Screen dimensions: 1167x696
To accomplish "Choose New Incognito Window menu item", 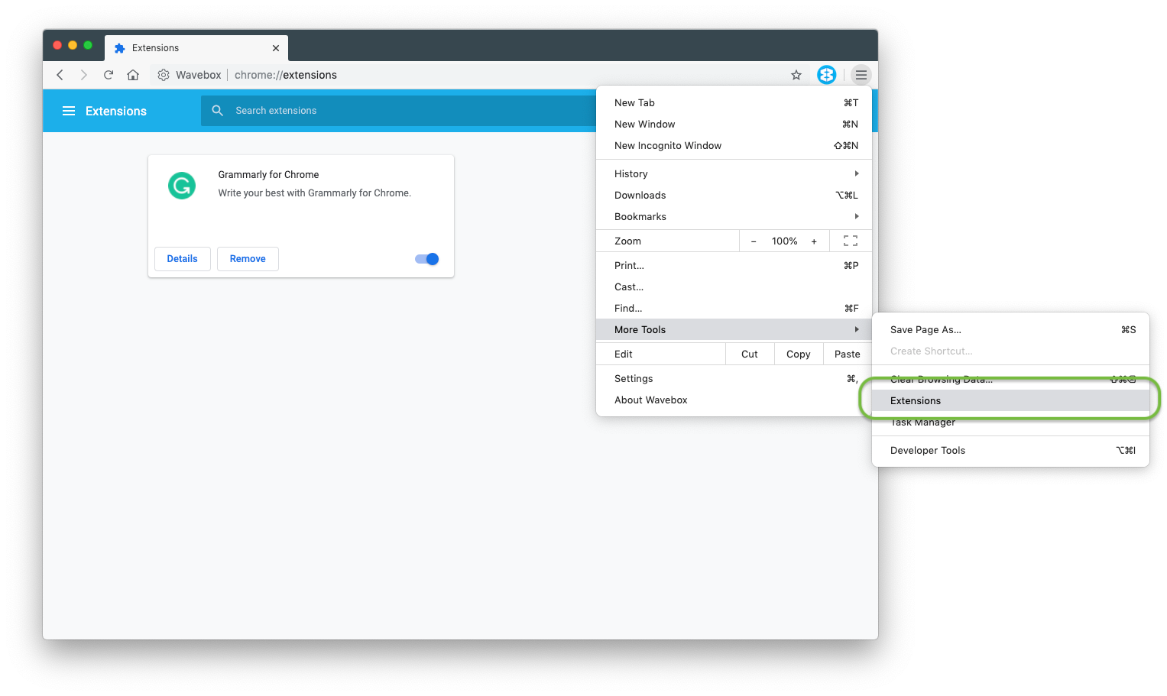I will pyautogui.click(x=668, y=146).
